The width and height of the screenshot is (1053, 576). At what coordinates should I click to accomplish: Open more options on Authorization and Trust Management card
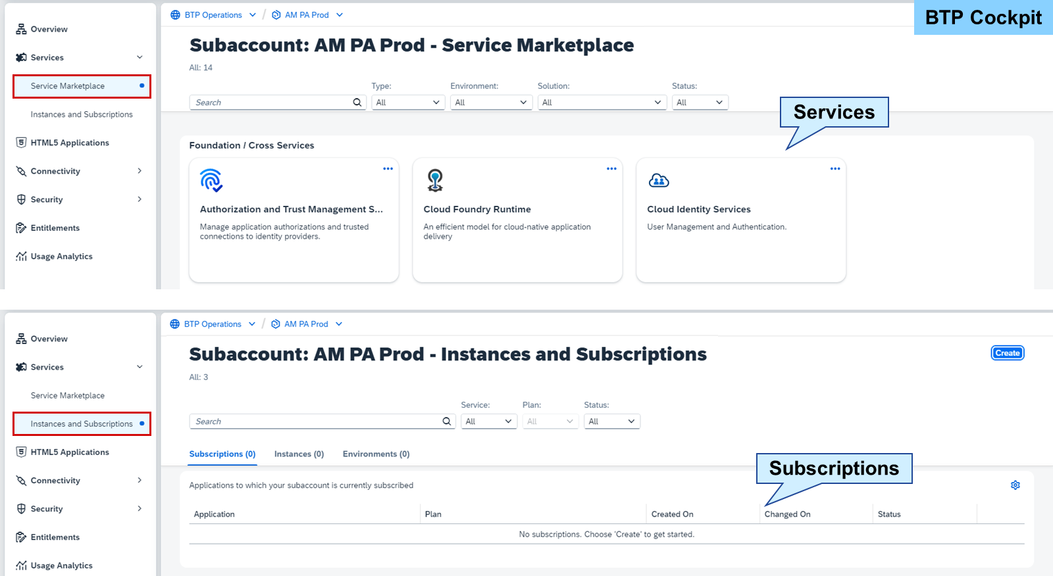[x=388, y=169]
